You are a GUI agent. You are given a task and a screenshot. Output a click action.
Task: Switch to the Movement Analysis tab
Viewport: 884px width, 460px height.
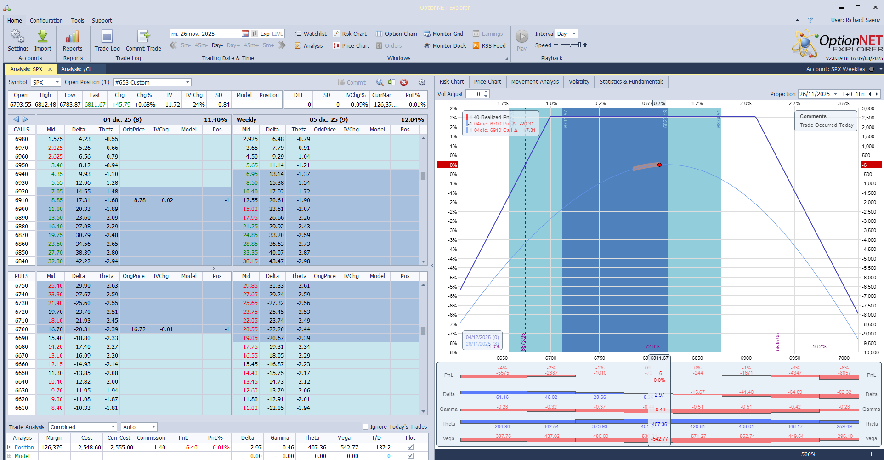(535, 82)
